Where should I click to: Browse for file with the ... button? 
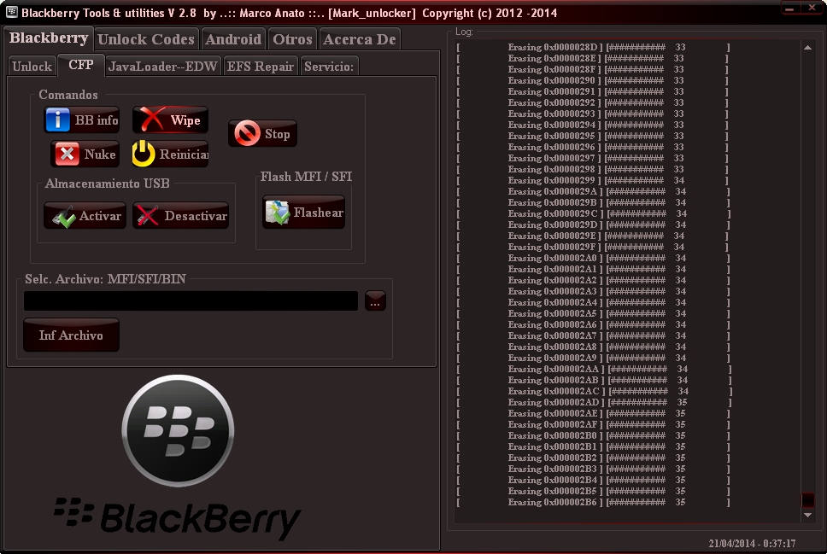pyautogui.click(x=375, y=301)
